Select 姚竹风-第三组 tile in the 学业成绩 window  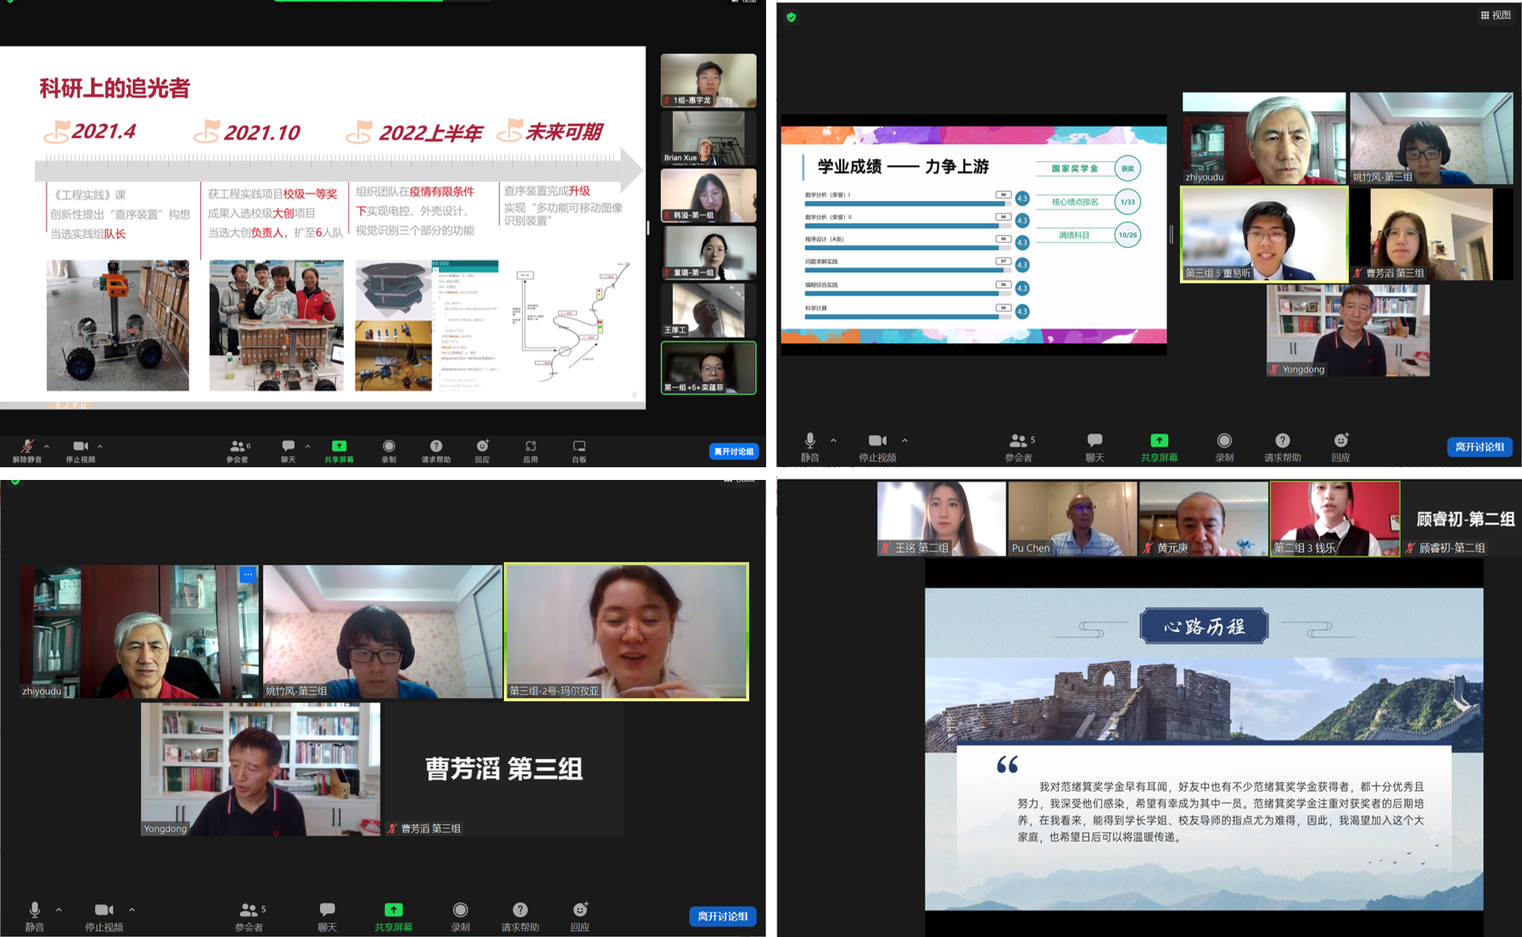[1431, 138]
